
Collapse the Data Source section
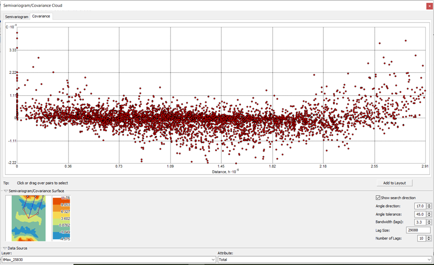(6, 248)
